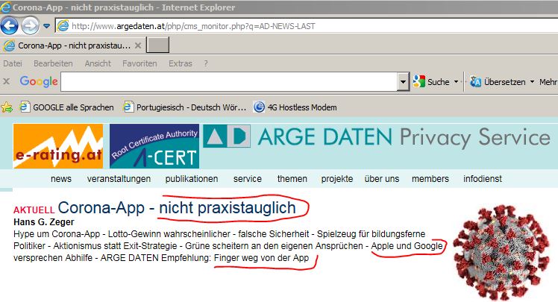
Task: Click the Übersetzen translate button
Action: (x=498, y=82)
